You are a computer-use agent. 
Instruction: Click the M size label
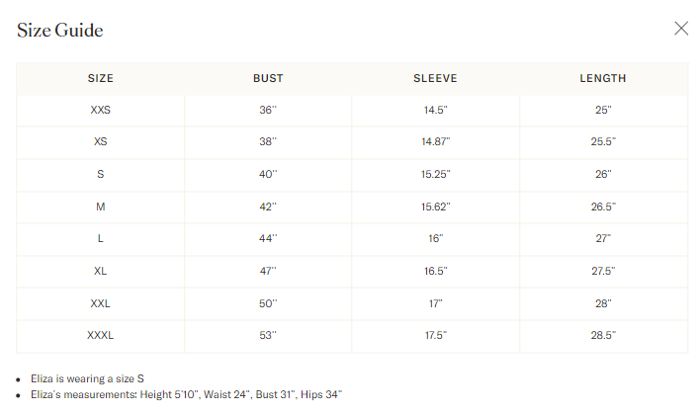(100, 206)
